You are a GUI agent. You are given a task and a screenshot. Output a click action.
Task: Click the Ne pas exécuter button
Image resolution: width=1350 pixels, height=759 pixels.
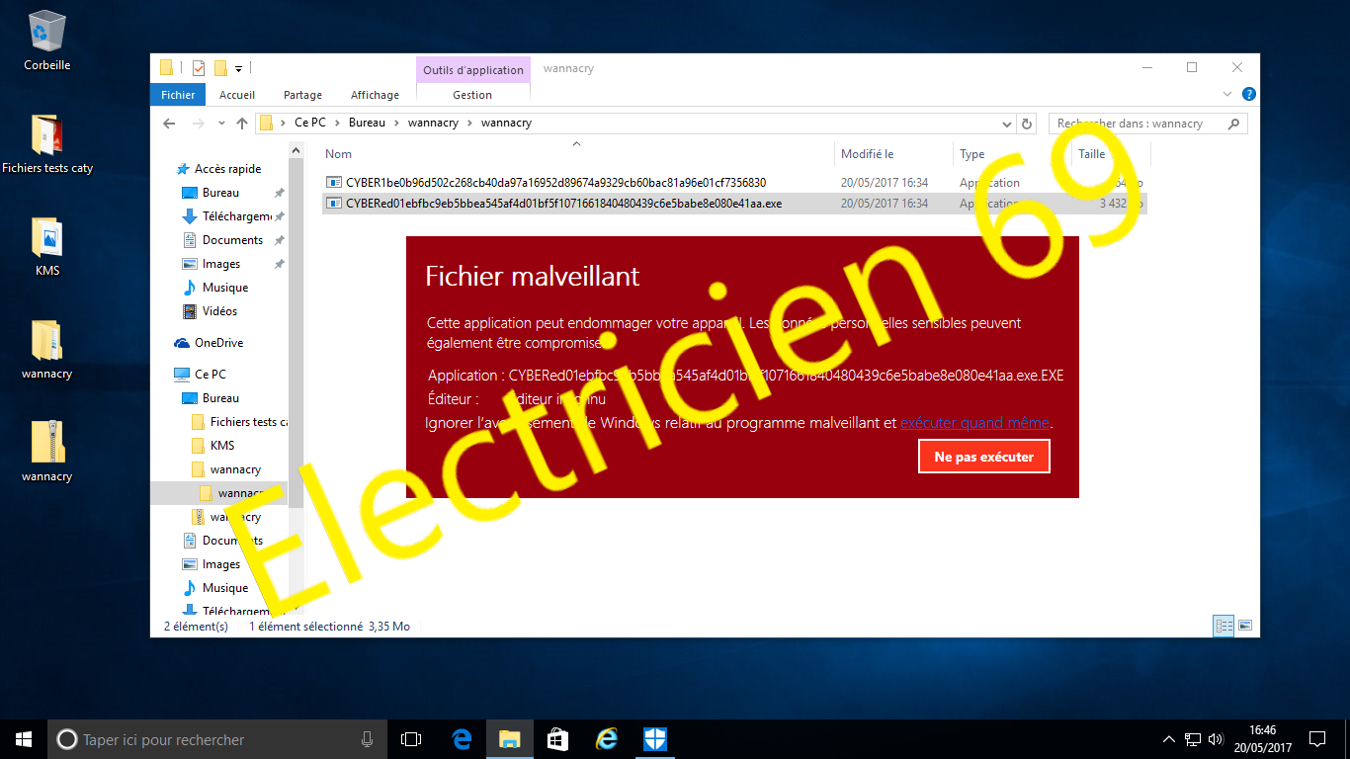pos(983,457)
